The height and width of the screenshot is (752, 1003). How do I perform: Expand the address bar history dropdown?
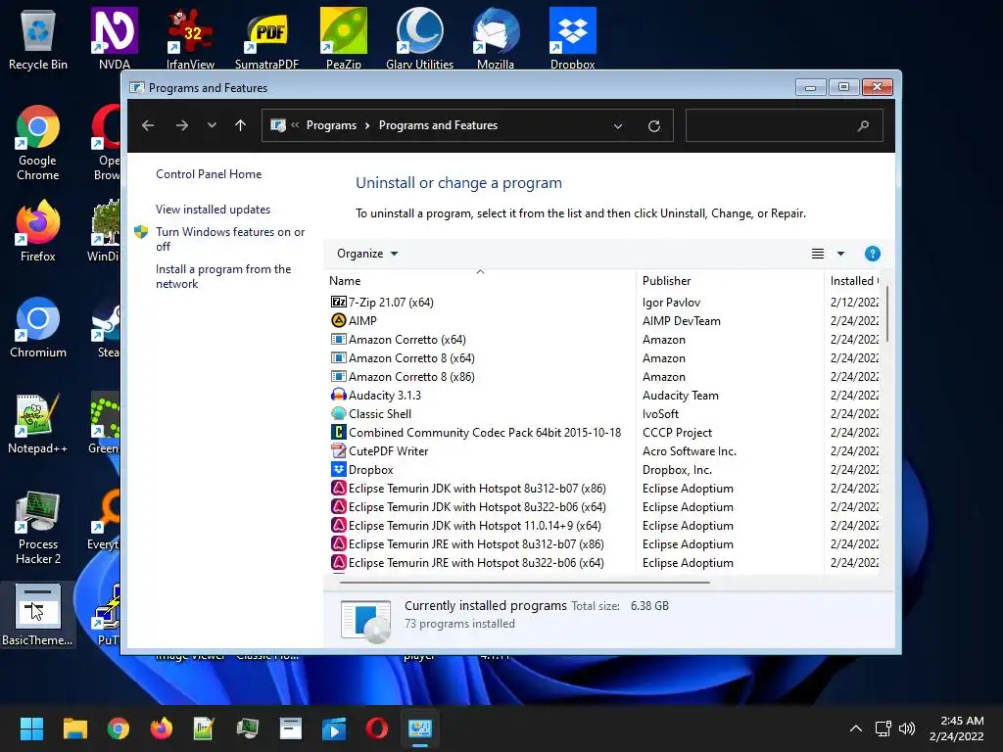click(618, 126)
